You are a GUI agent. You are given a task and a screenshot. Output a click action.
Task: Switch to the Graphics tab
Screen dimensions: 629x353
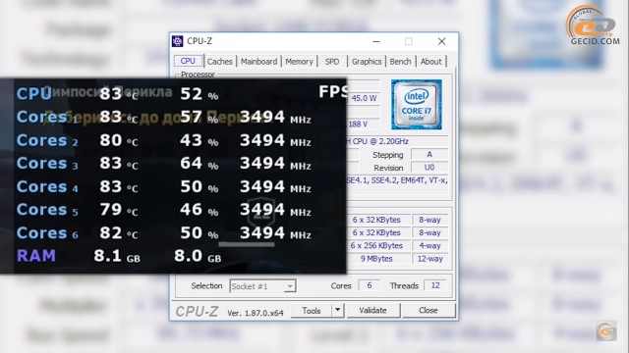click(367, 62)
